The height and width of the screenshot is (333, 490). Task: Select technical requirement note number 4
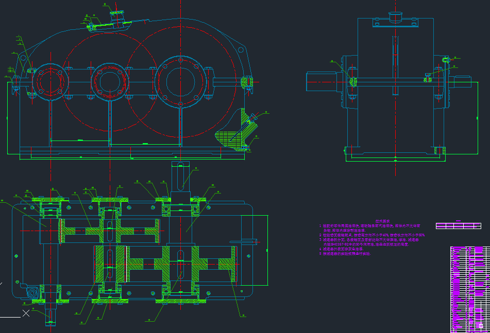pyautogui.click(x=341, y=249)
